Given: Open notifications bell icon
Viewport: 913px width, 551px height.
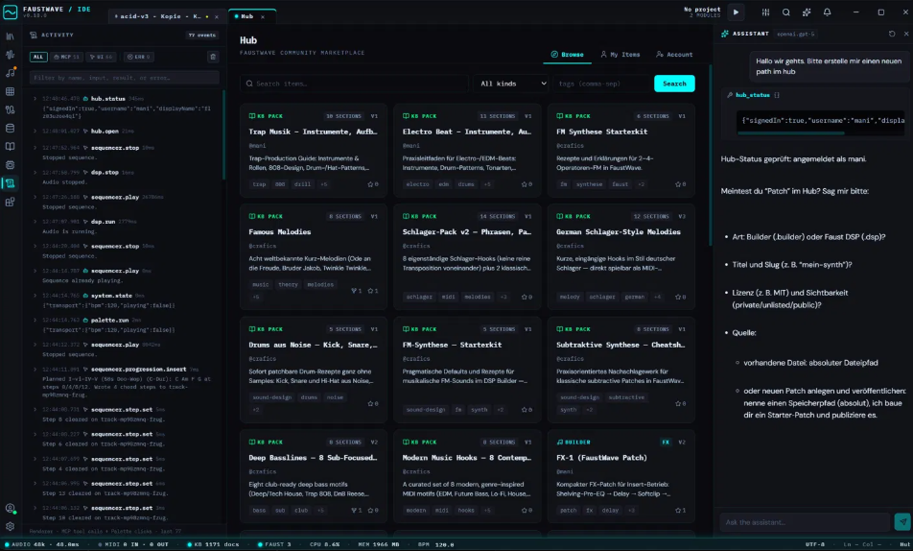Looking at the screenshot, I should pyautogui.click(x=827, y=12).
